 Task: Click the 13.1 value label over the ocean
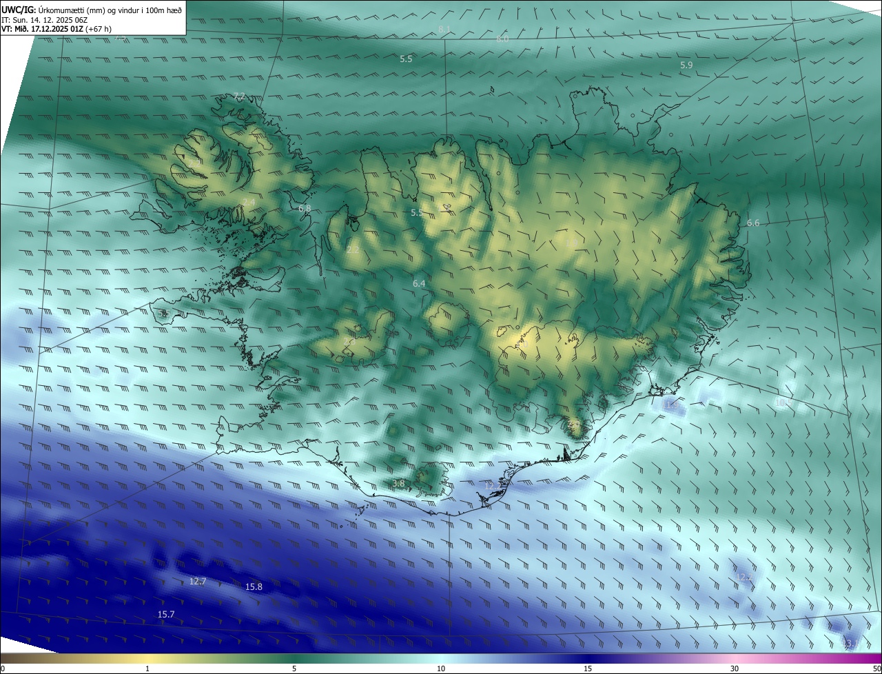coord(852,644)
